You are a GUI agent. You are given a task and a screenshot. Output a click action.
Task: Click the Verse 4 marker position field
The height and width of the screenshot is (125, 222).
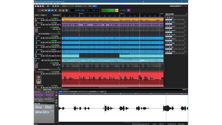tap(169, 53)
